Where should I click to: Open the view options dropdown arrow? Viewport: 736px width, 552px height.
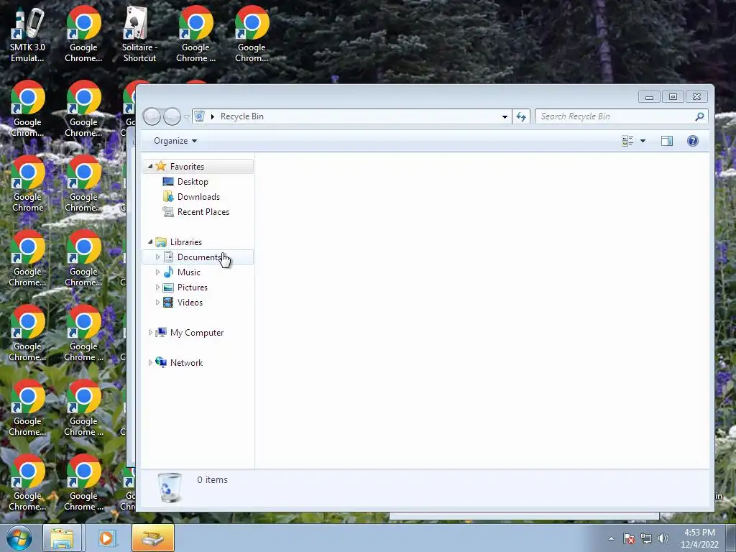(x=643, y=141)
